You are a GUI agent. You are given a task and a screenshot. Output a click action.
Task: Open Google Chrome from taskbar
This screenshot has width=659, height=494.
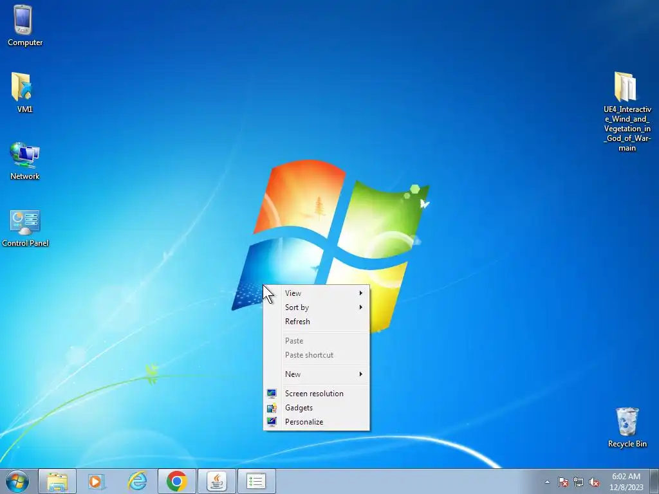[x=177, y=481]
